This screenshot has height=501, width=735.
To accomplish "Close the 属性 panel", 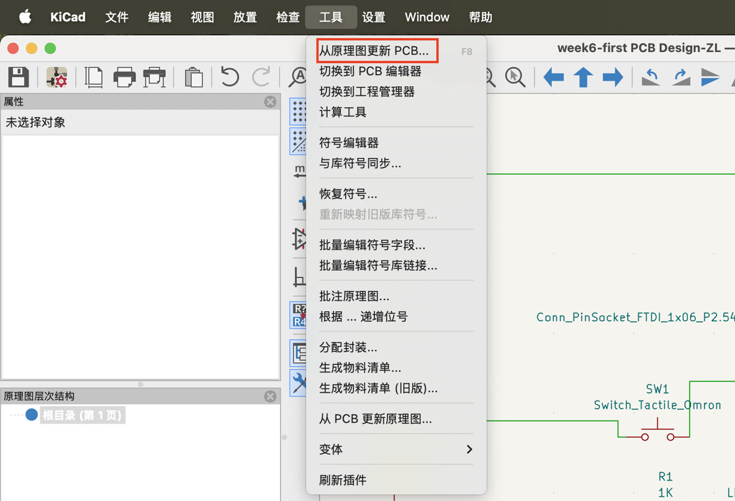I will [x=270, y=102].
